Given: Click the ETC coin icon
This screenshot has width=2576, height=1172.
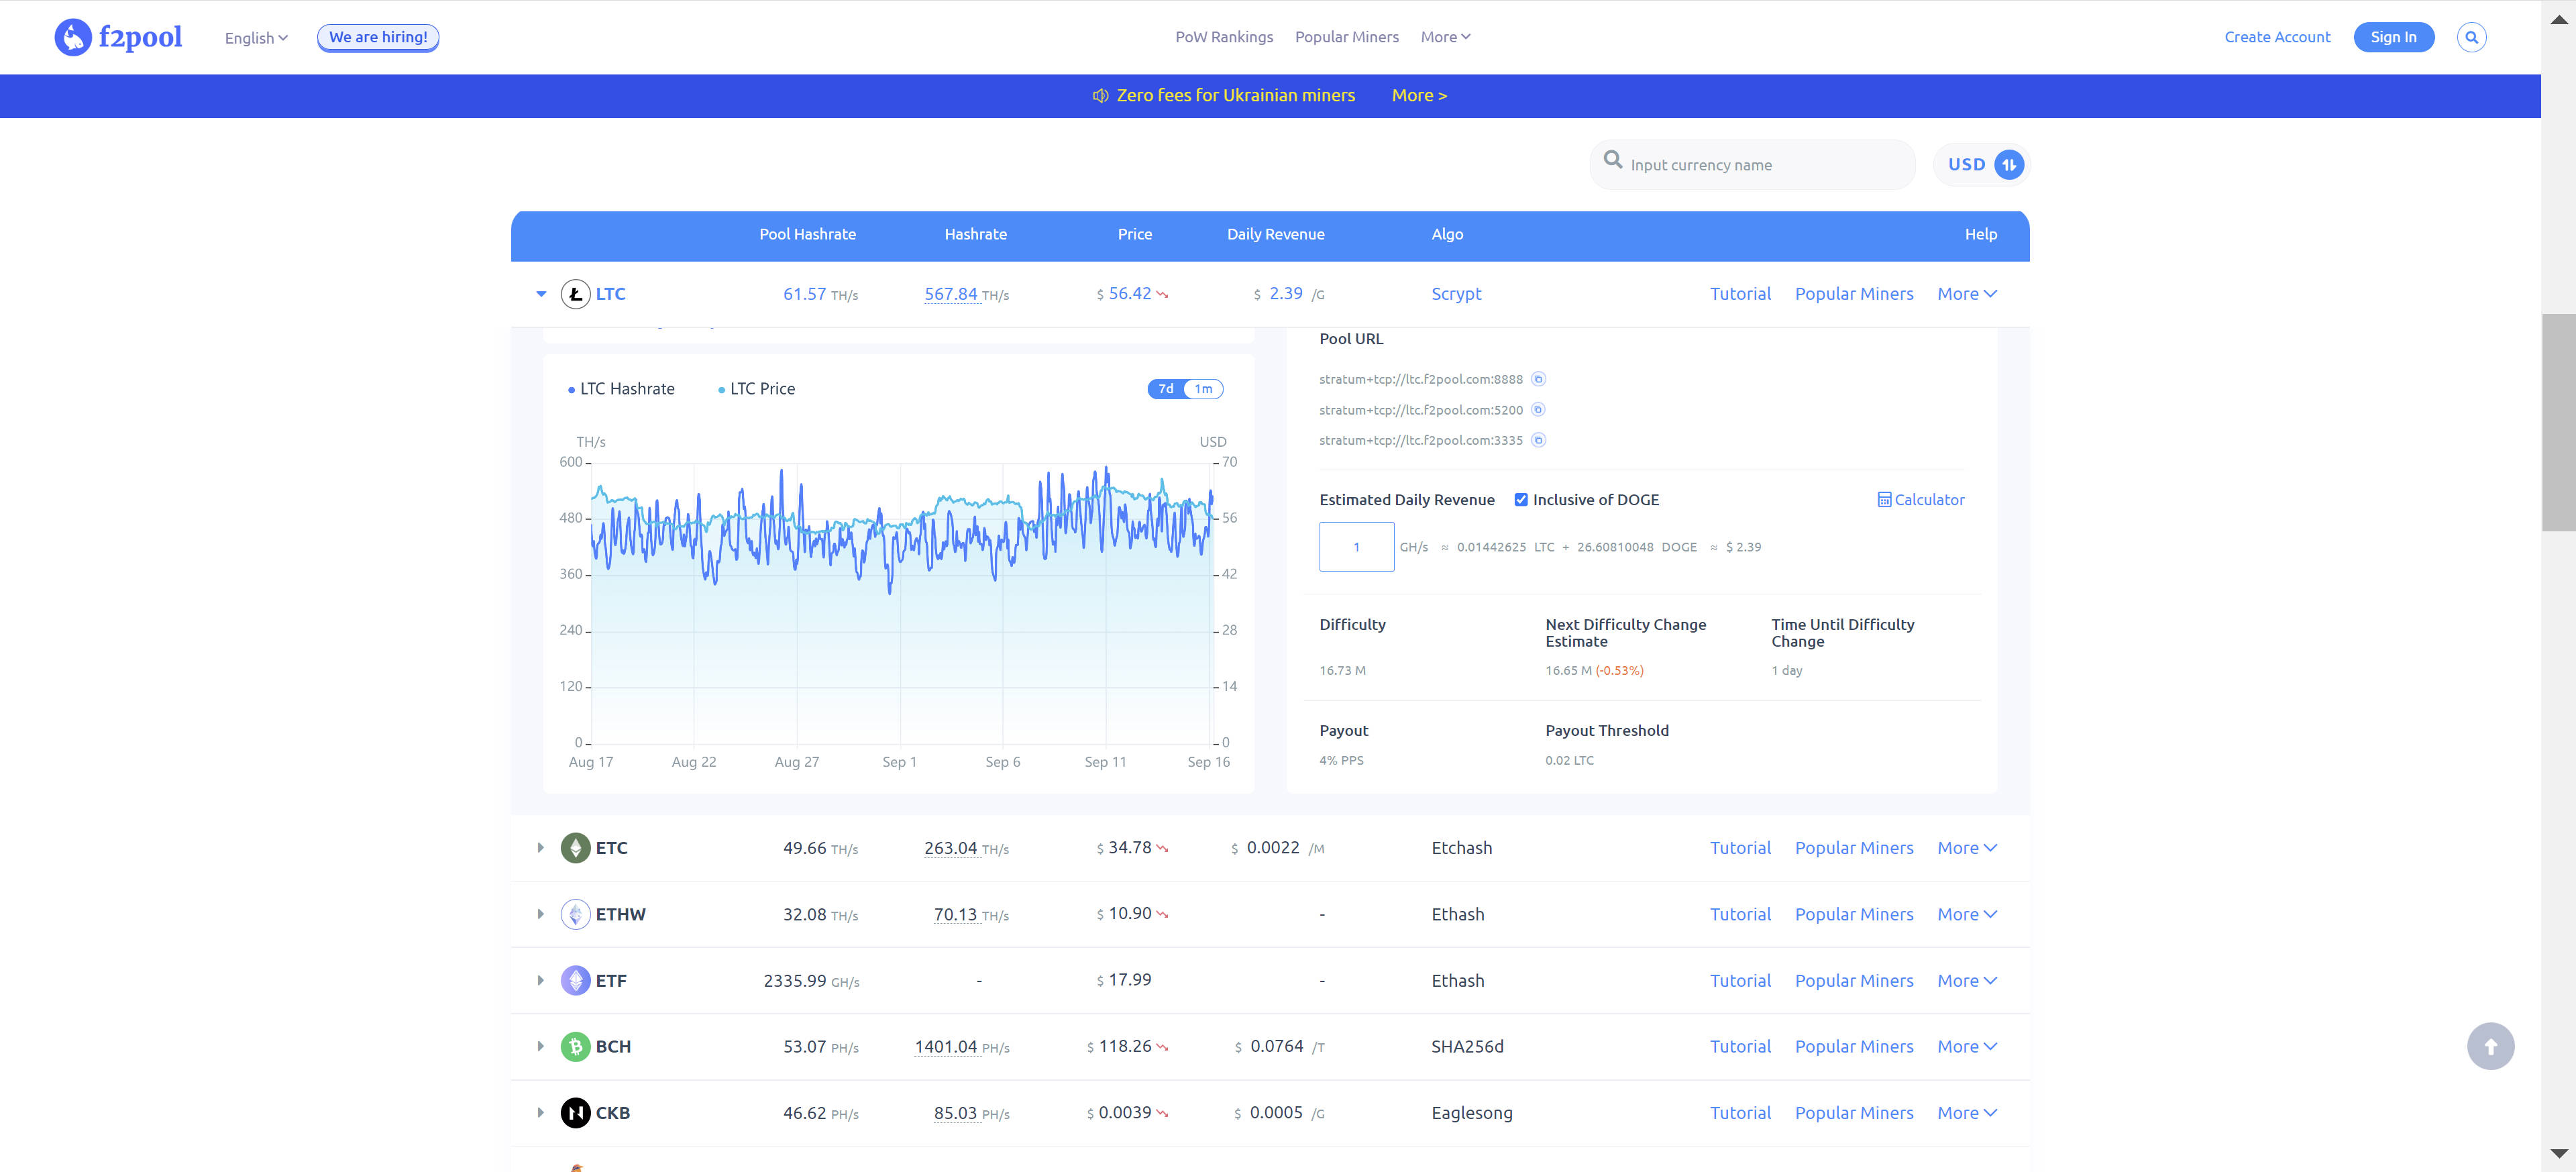Looking at the screenshot, I should pos(575,848).
